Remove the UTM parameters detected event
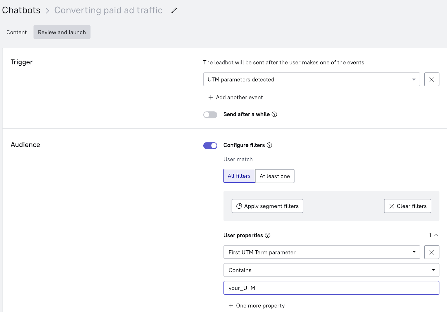447x312 pixels. point(432,80)
